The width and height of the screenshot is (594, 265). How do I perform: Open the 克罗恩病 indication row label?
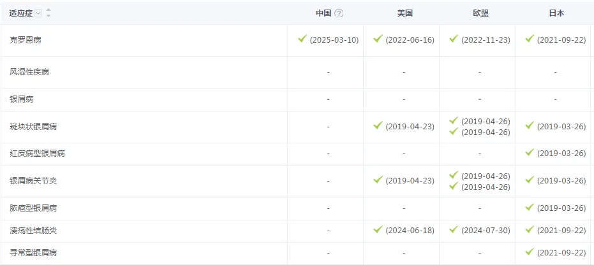pos(26,40)
